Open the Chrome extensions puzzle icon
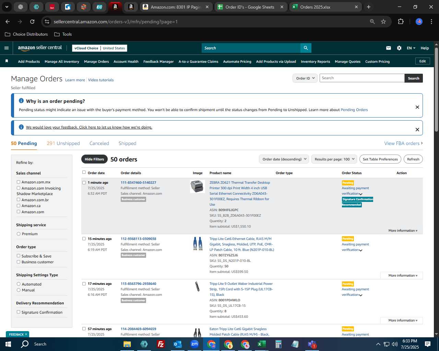This screenshot has width=439, height=351. pos(401,22)
